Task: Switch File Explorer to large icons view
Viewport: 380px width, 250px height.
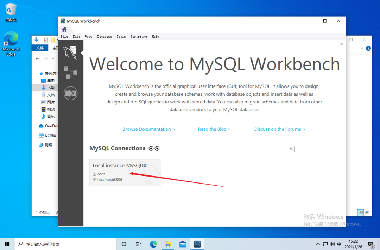Action: pyautogui.click(x=367, y=212)
